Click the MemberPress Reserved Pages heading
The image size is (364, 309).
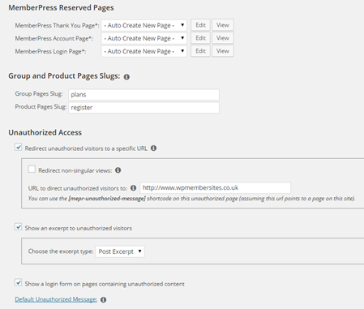click(x=61, y=8)
